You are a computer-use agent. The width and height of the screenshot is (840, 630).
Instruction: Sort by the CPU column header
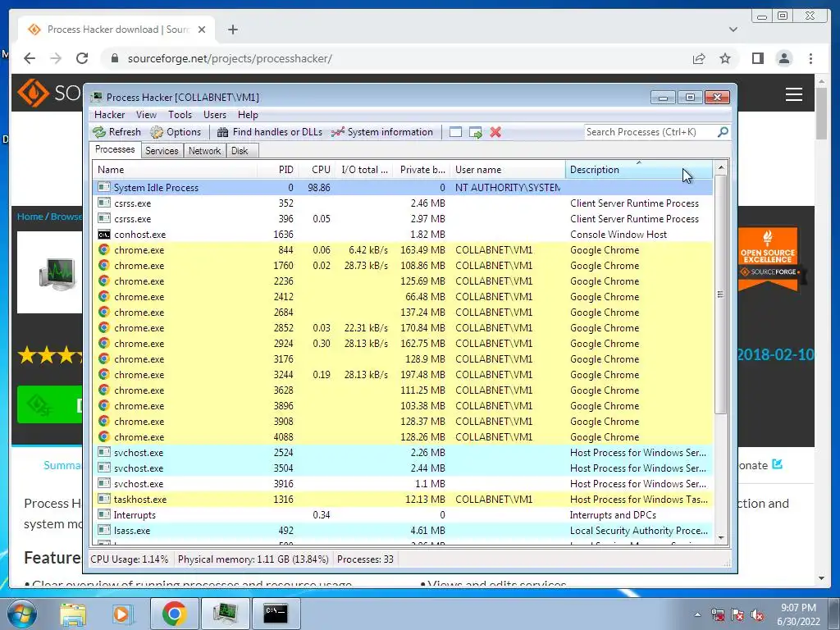tap(316, 170)
